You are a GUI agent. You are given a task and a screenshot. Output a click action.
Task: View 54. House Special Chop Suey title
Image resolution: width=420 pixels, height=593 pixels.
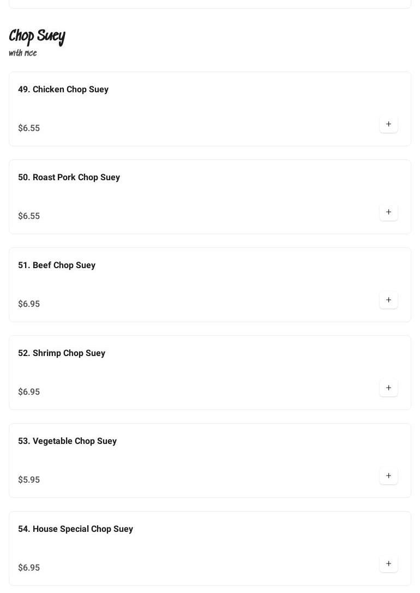tap(75, 529)
